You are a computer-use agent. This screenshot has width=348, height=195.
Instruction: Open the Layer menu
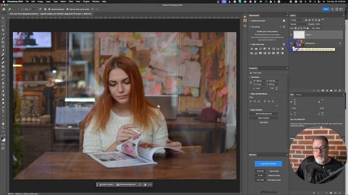[48, 2]
